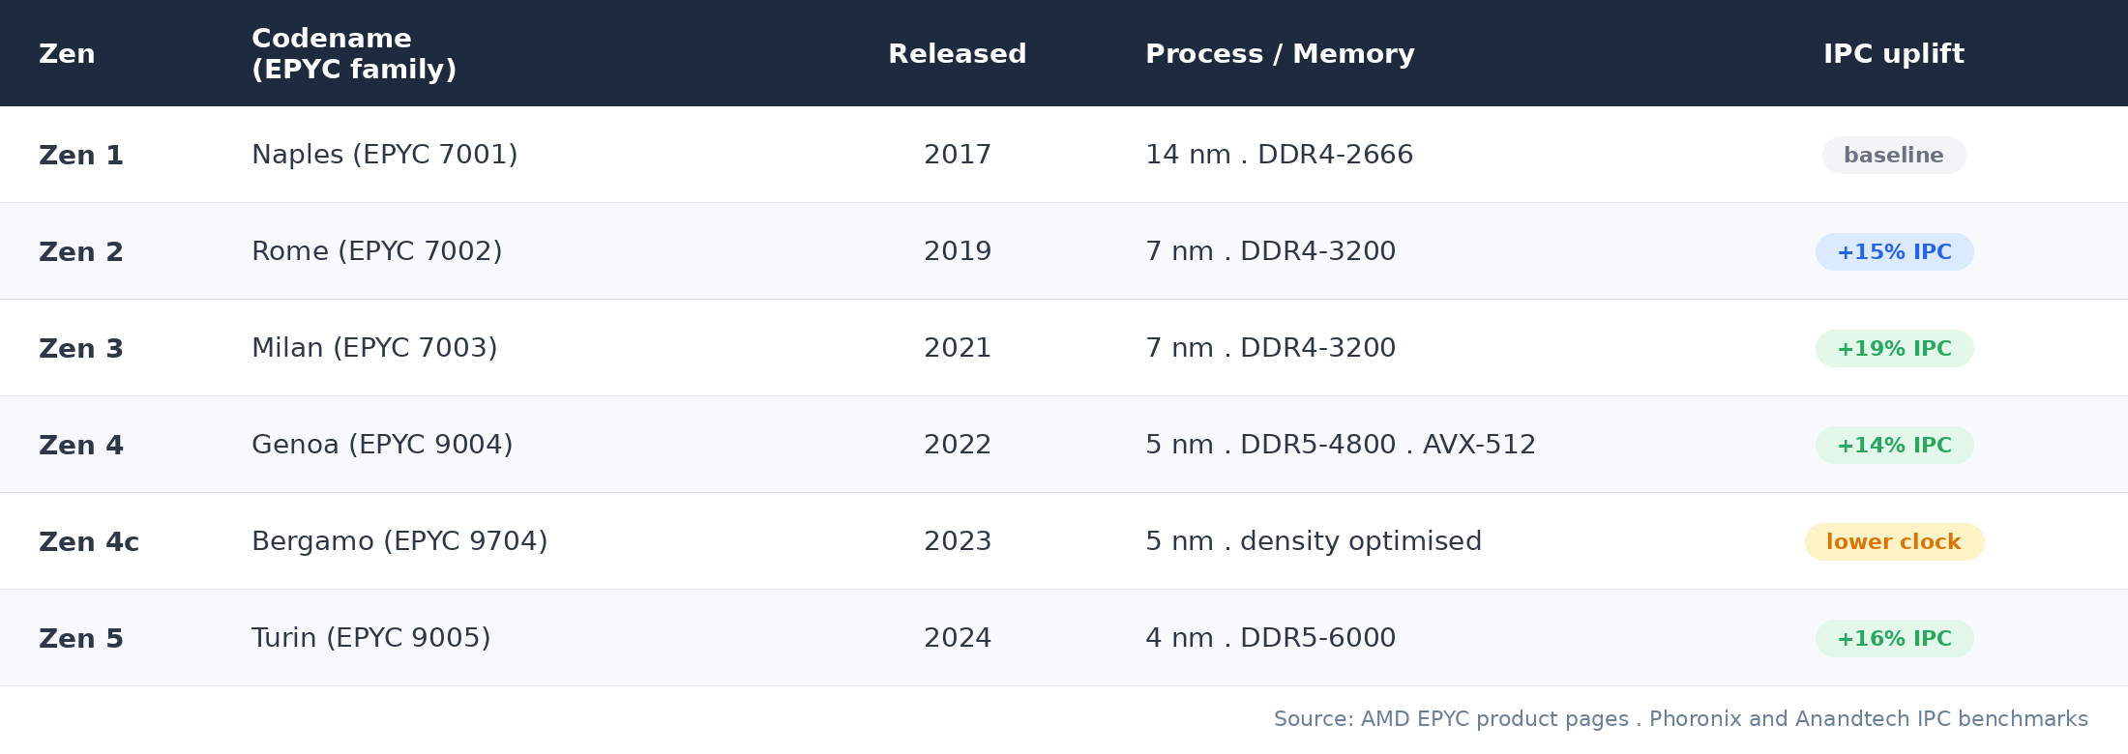2128x754 pixels.
Task: Select the 'Zen 4c' row label
Action: pyautogui.click(x=89, y=542)
